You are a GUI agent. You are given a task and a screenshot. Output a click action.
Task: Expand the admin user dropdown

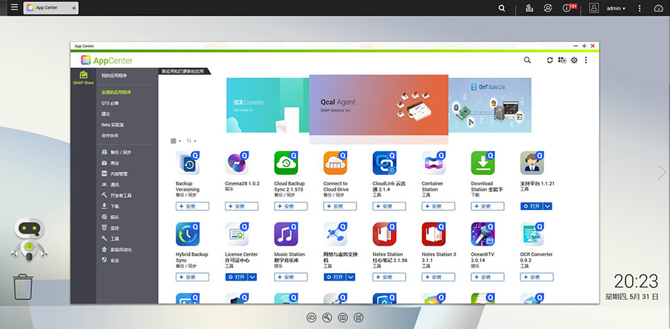point(616,8)
